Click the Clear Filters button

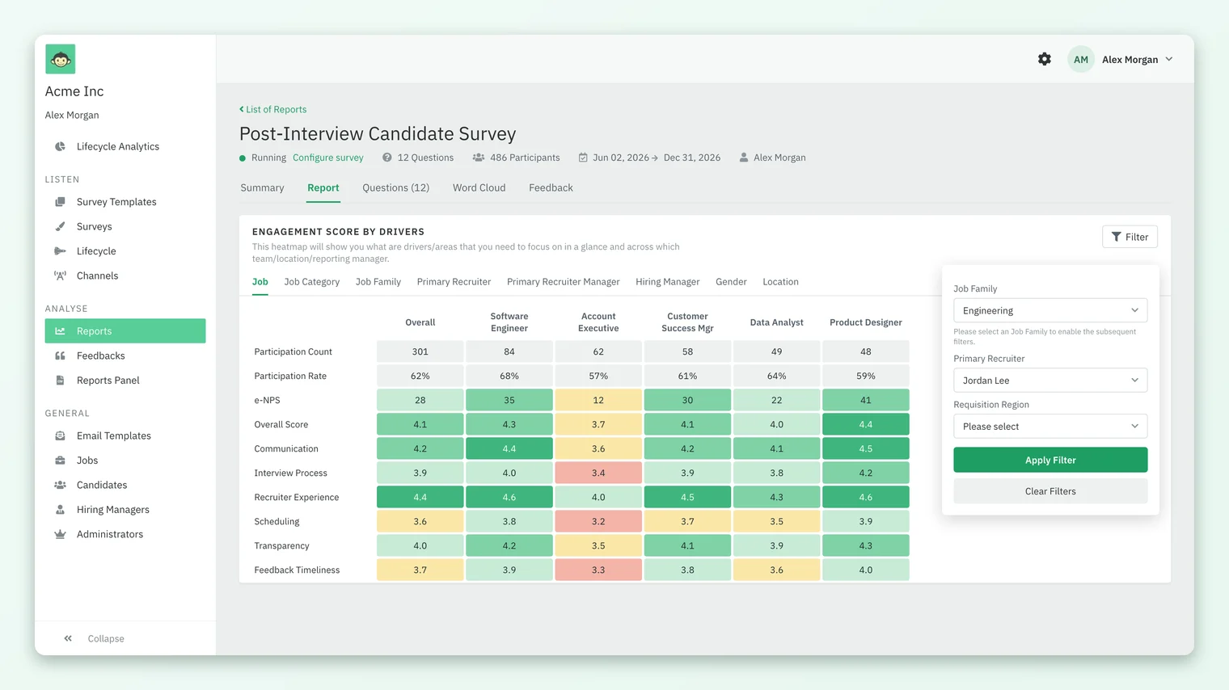pyautogui.click(x=1050, y=491)
